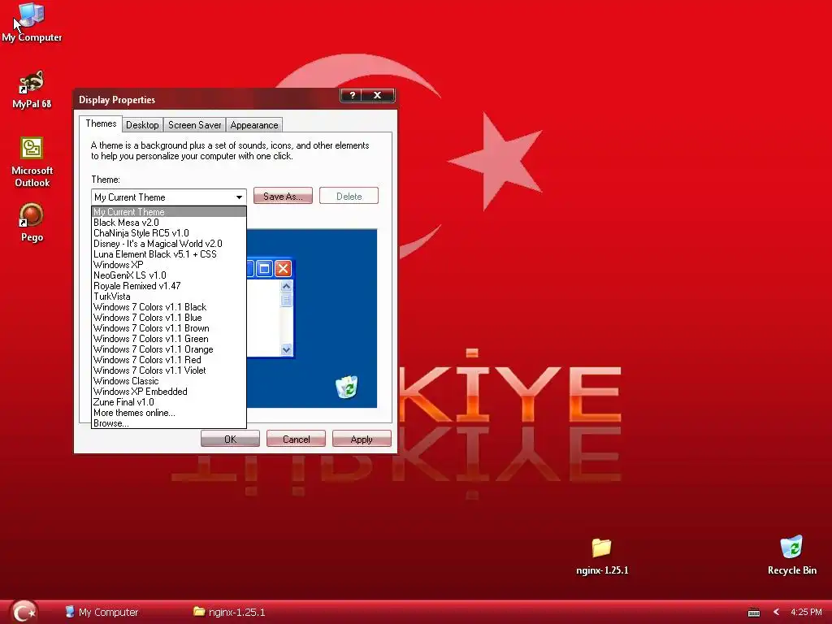Click the preview window maximize button
Image resolution: width=832 pixels, height=624 pixels.
tap(264, 268)
